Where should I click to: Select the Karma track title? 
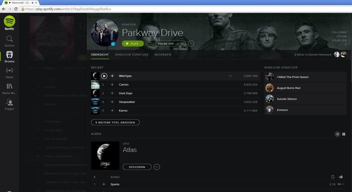point(123,111)
